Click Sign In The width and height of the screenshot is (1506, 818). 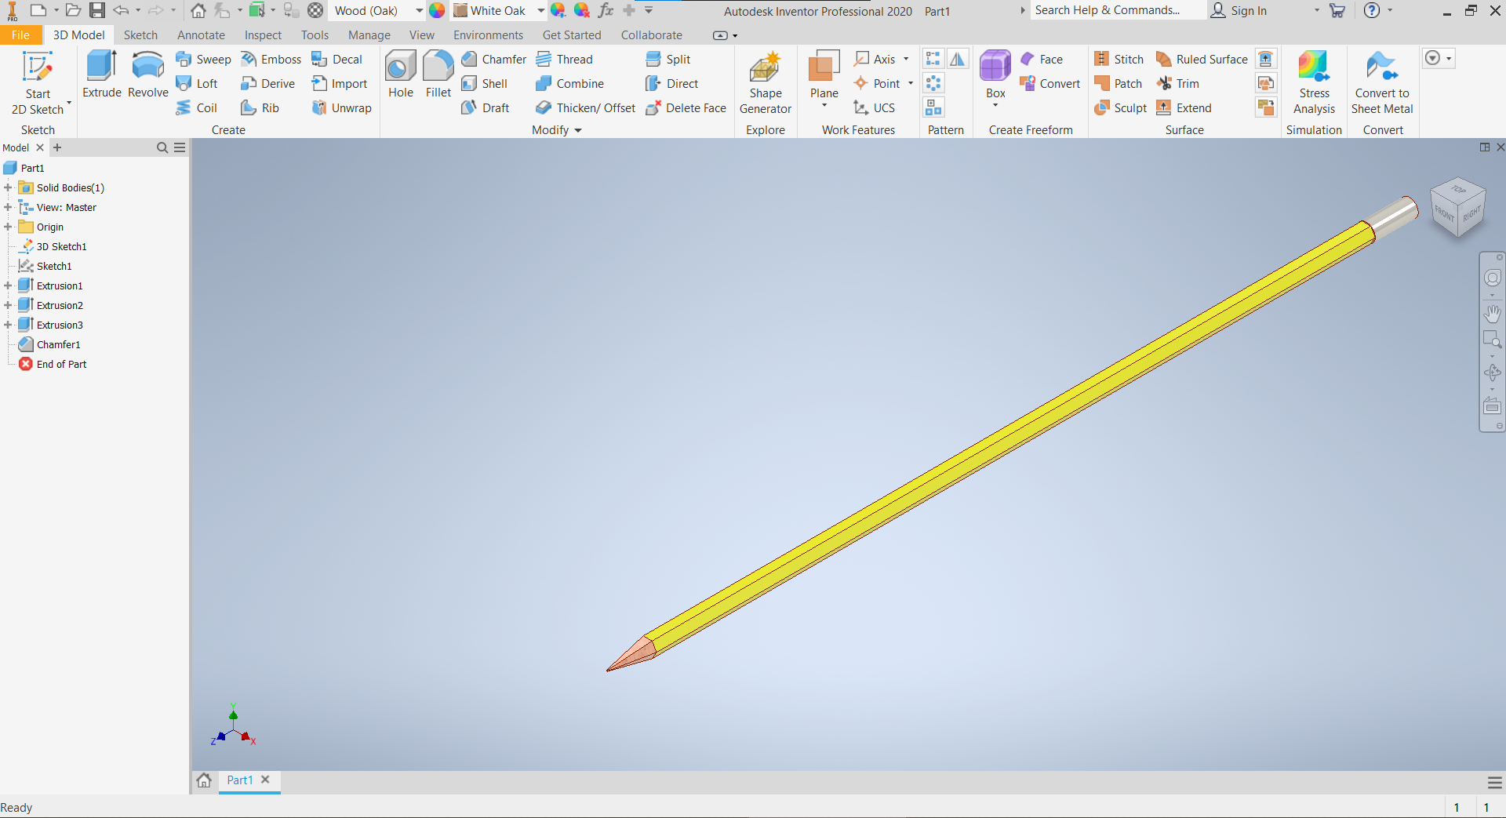pos(1239,10)
